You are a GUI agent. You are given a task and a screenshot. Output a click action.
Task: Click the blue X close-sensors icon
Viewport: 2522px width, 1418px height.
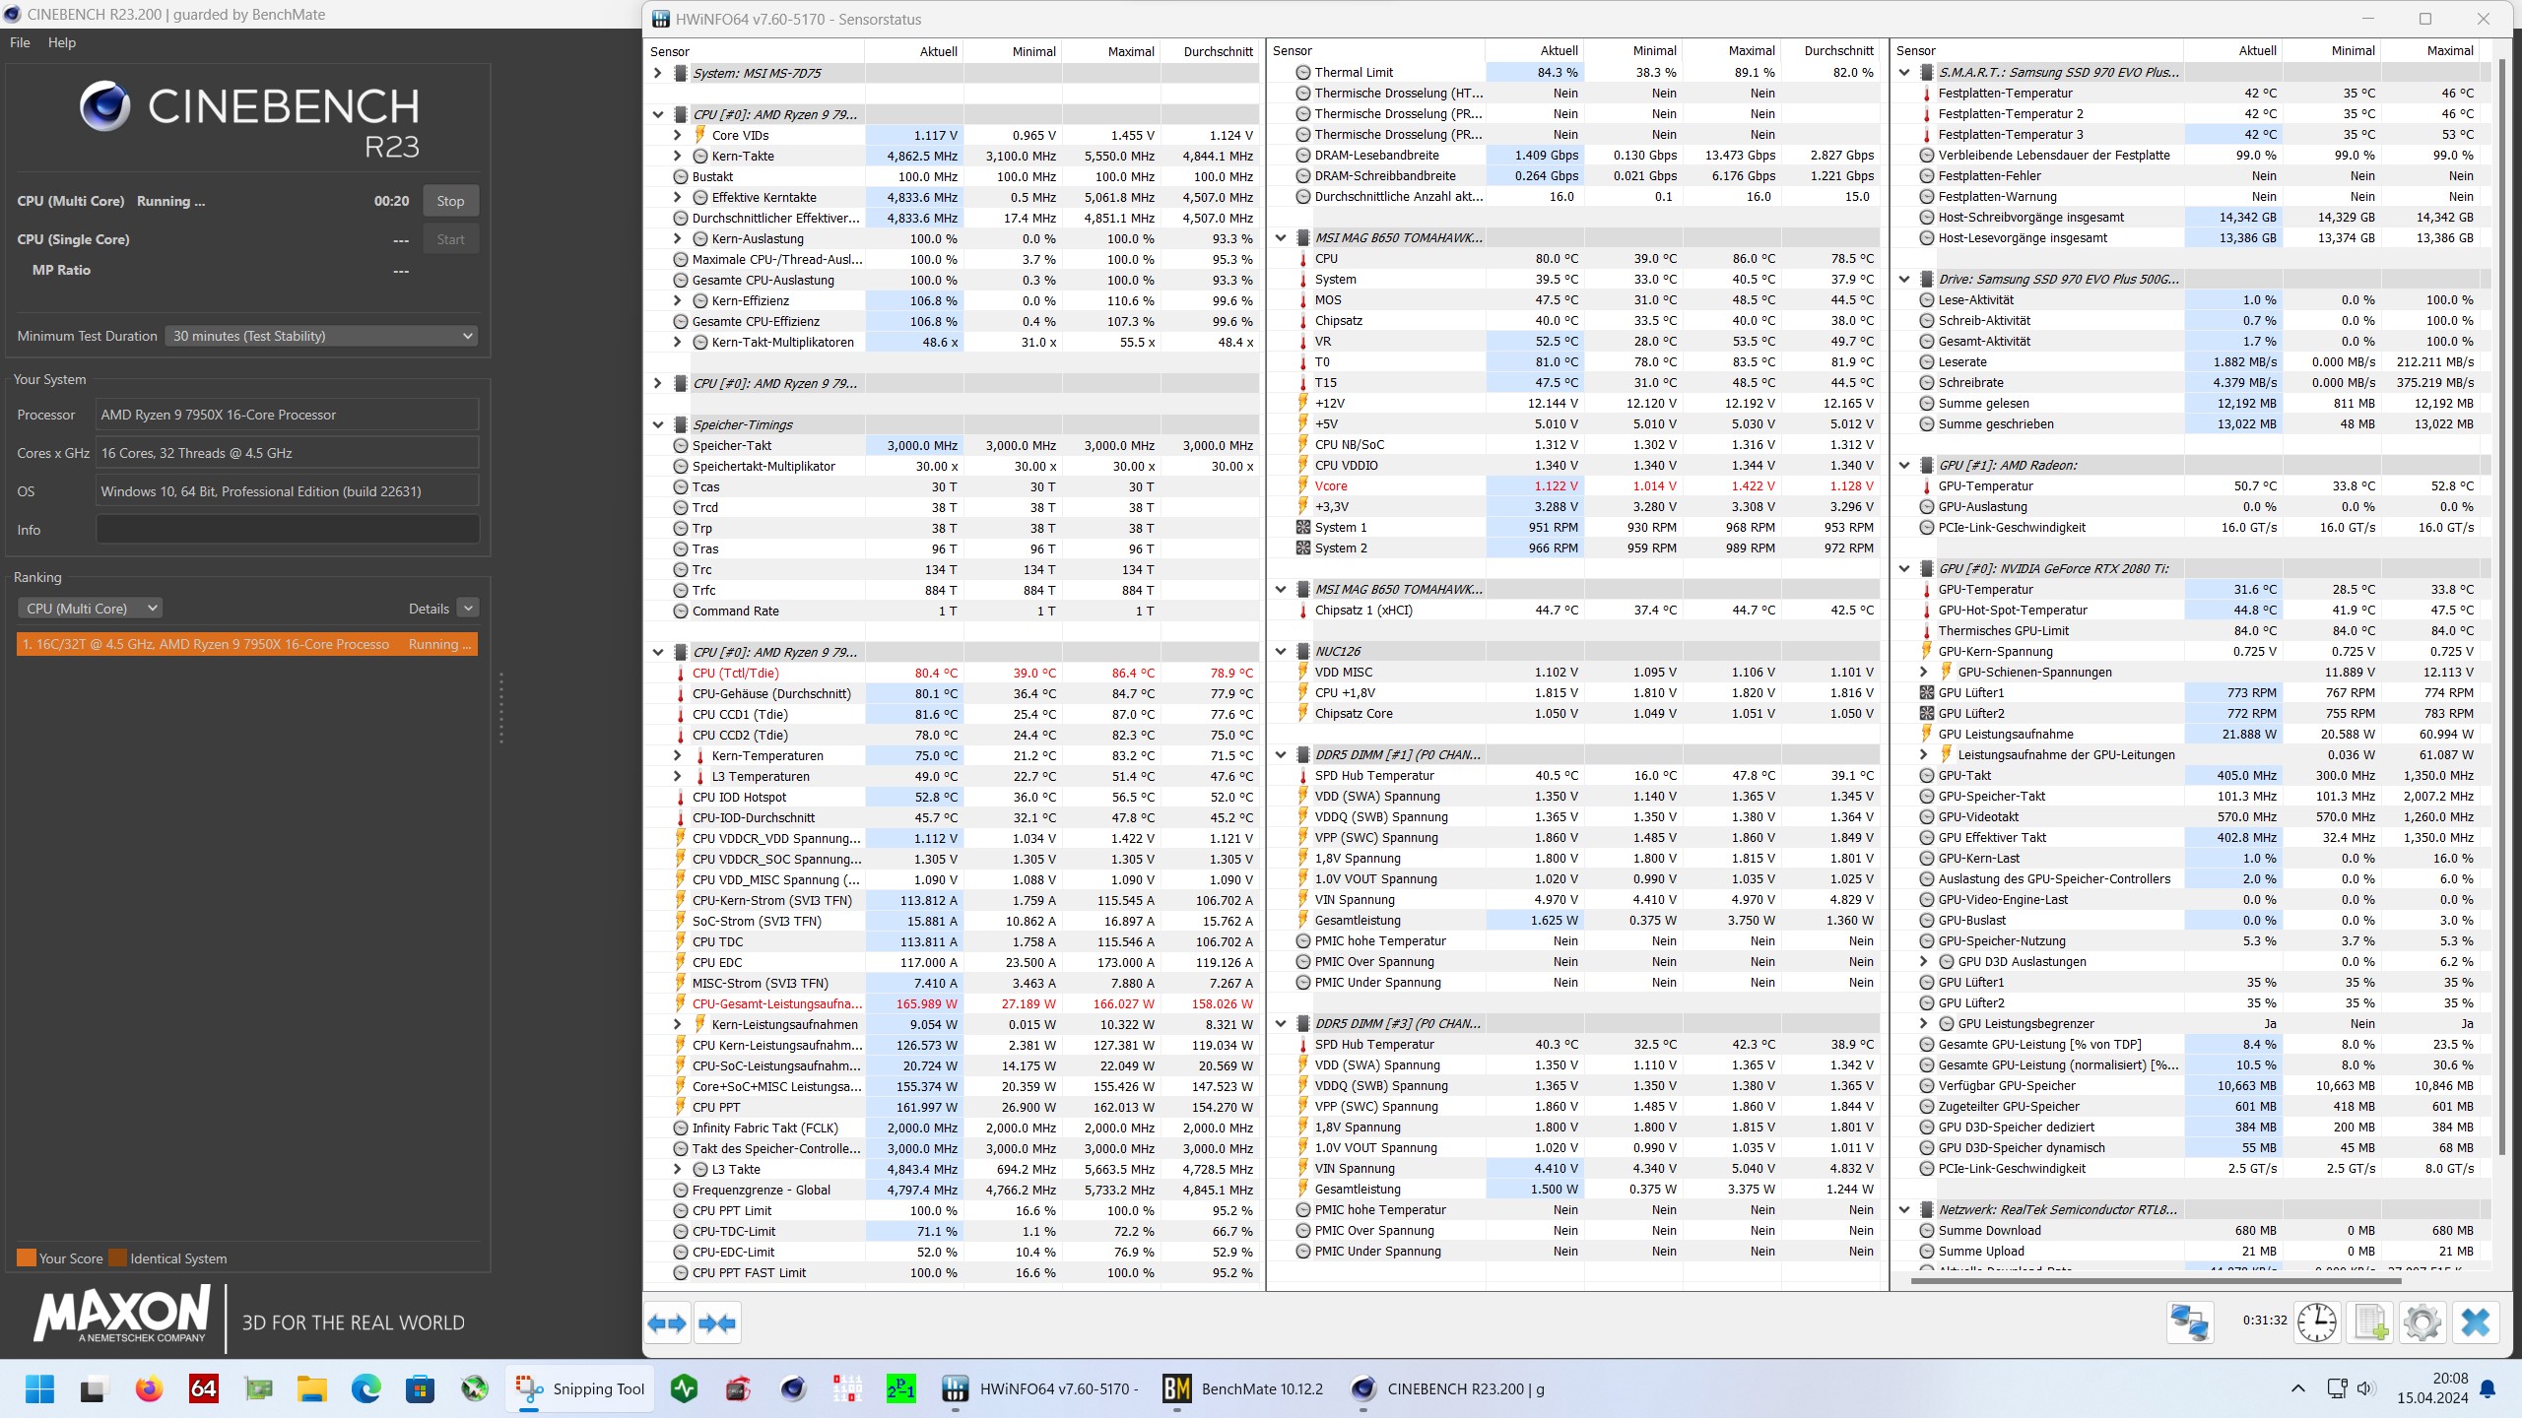pos(2476,1322)
